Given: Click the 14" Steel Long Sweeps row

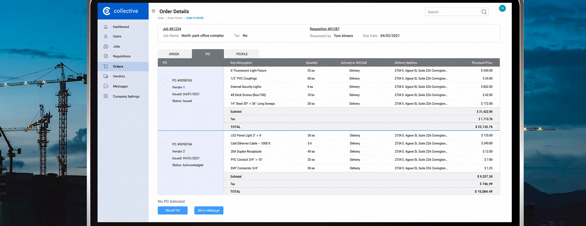Looking at the screenshot, I should point(362,103).
